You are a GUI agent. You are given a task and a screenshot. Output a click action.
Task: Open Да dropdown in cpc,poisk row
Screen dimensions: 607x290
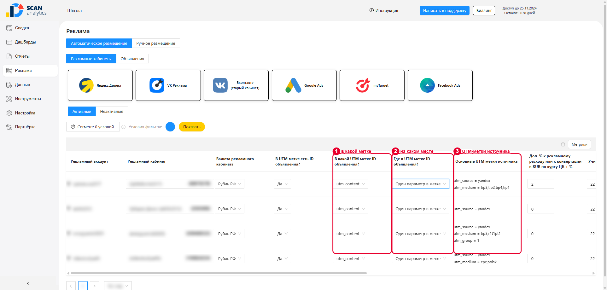[x=282, y=258]
